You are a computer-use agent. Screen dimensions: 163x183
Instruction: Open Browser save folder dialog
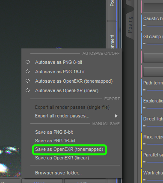[x=58, y=173]
